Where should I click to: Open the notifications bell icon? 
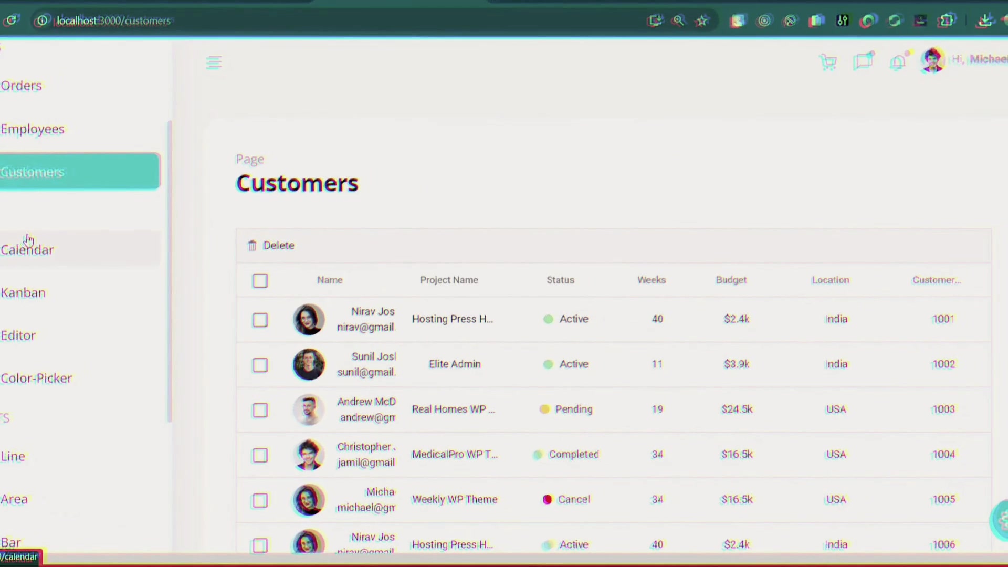tap(898, 62)
